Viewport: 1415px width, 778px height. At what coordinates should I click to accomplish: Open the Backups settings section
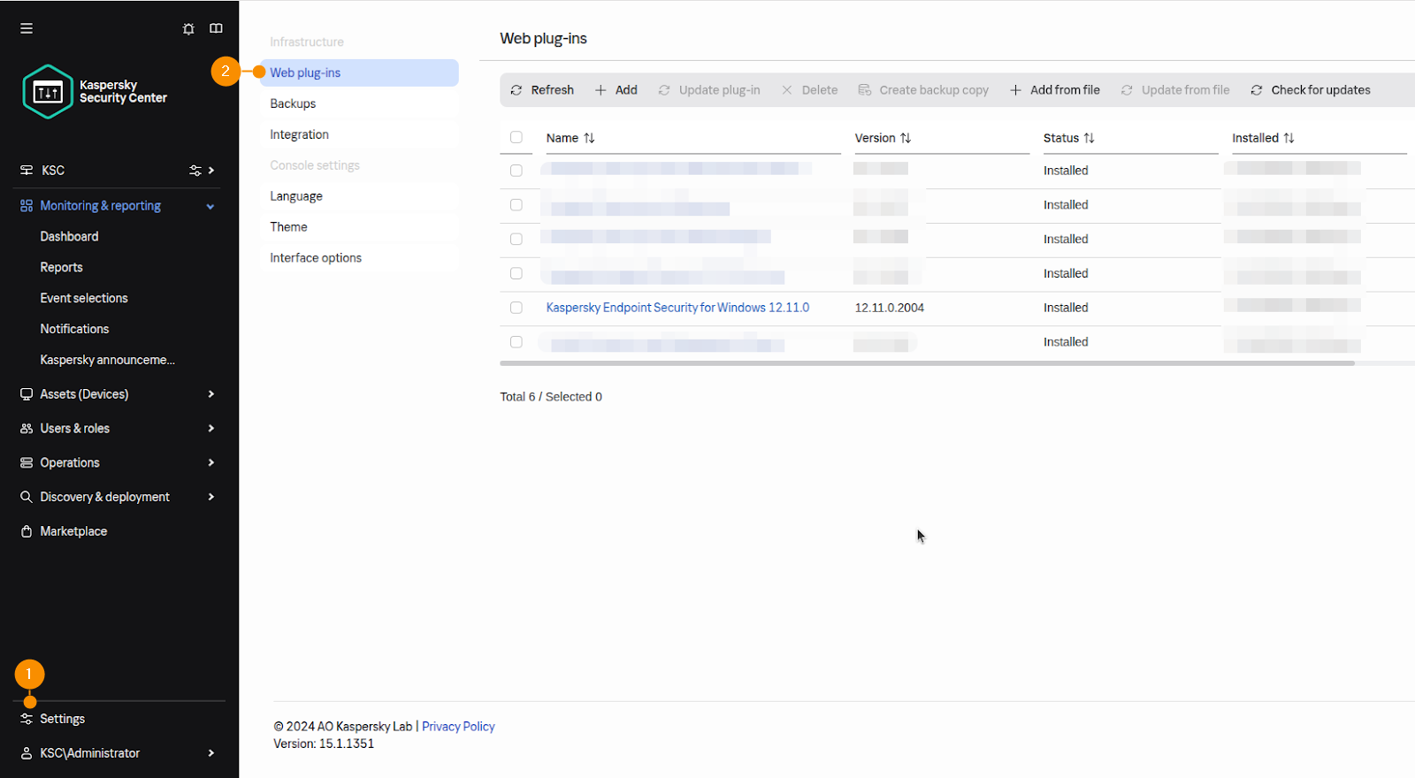[x=293, y=103]
